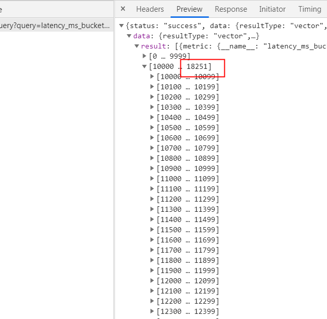
Task: Expand the [10900 … 10999] range
Action: click(152, 168)
